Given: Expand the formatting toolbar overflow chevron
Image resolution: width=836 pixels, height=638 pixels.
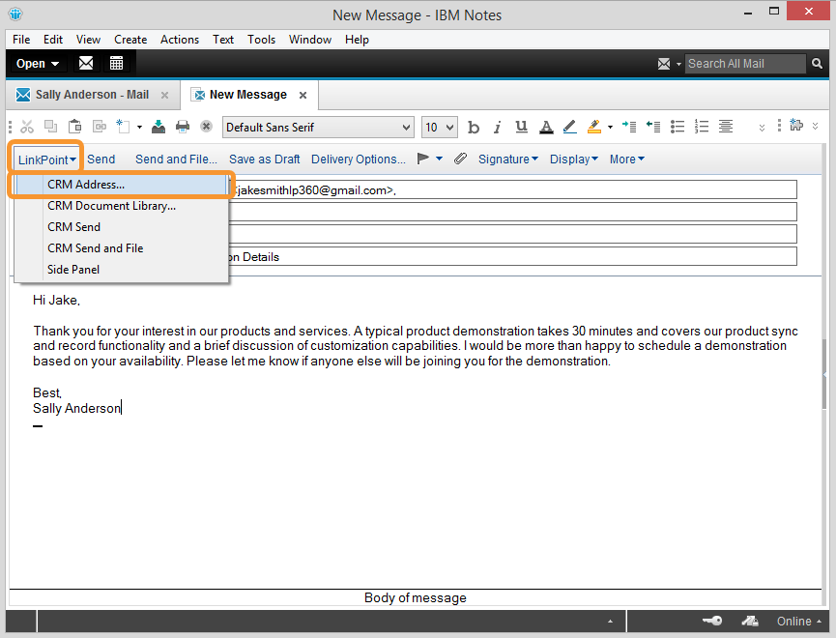Looking at the screenshot, I should click(762, 128).
